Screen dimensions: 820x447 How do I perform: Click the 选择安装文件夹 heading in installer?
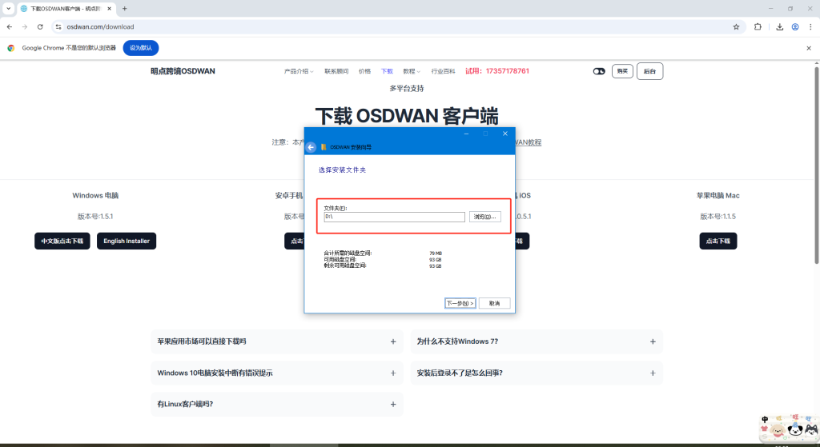point(343,170)
